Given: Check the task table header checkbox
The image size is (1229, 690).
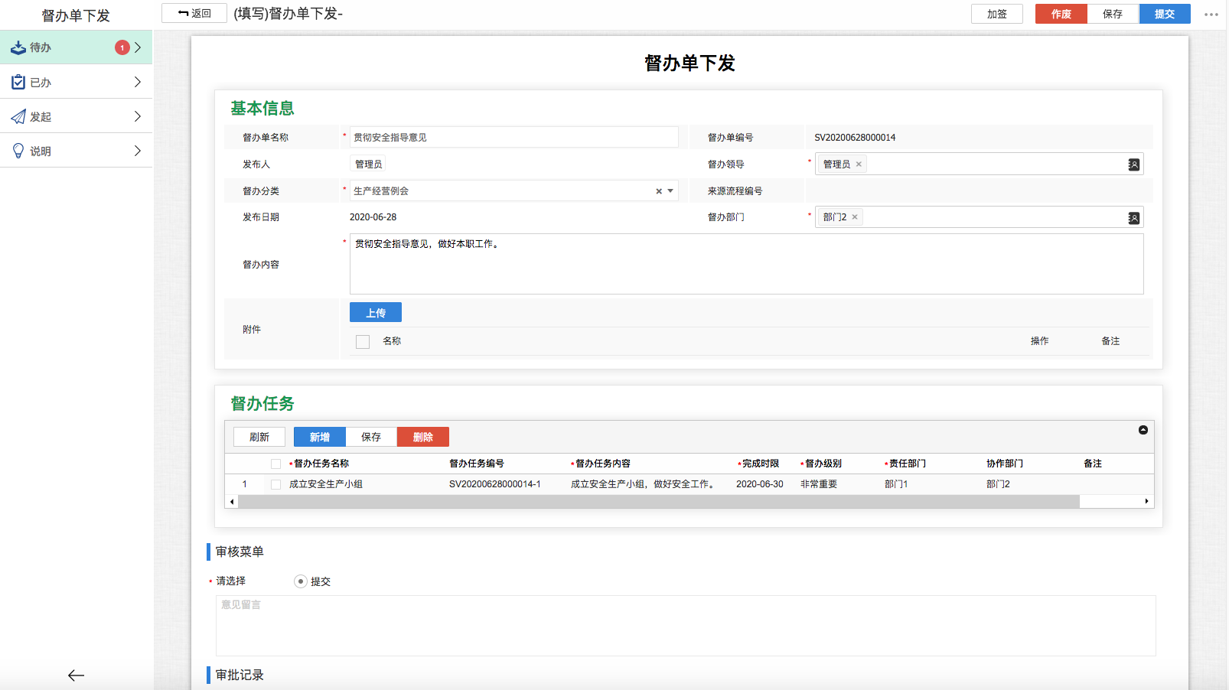Looking at the screenshot, I should click(275, 464).
